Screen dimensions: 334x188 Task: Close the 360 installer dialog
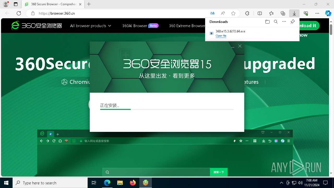point(240,46)
